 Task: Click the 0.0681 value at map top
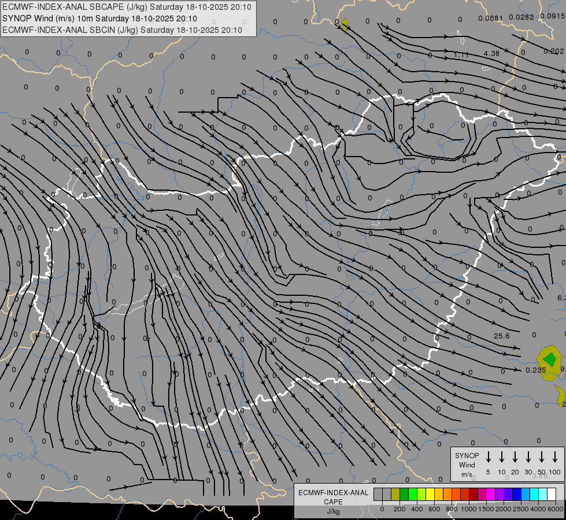click(491, 18)
